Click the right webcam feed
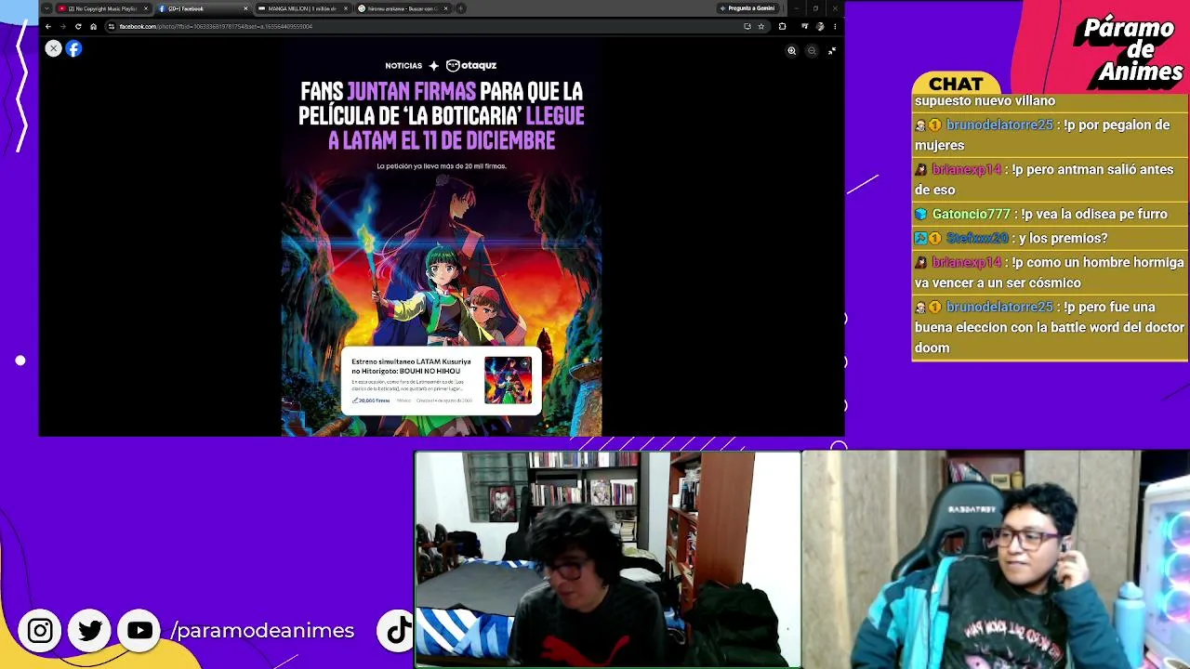This screenshot has width=1190, height=669. [996, 559]
